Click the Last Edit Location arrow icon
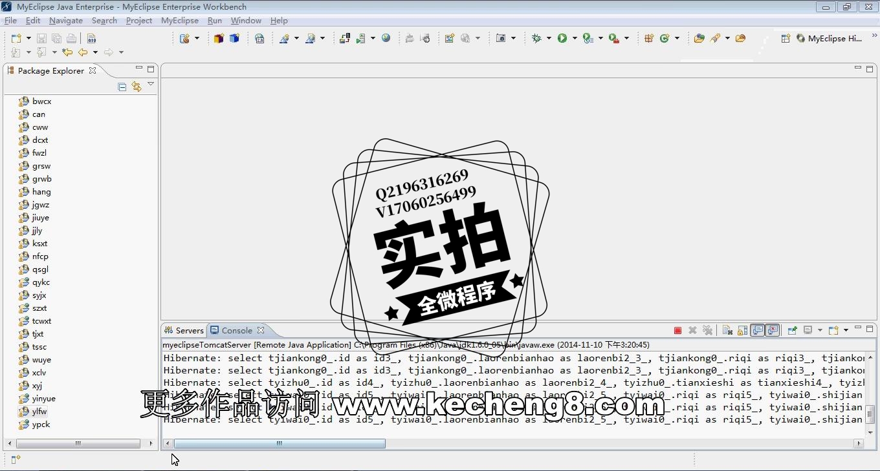880x471 pixels. 67,52
